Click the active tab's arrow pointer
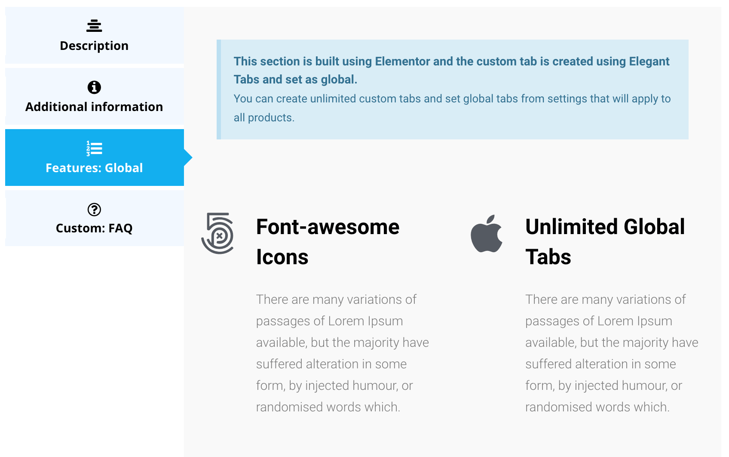The image size is (729, 457). tap(188, 157)
